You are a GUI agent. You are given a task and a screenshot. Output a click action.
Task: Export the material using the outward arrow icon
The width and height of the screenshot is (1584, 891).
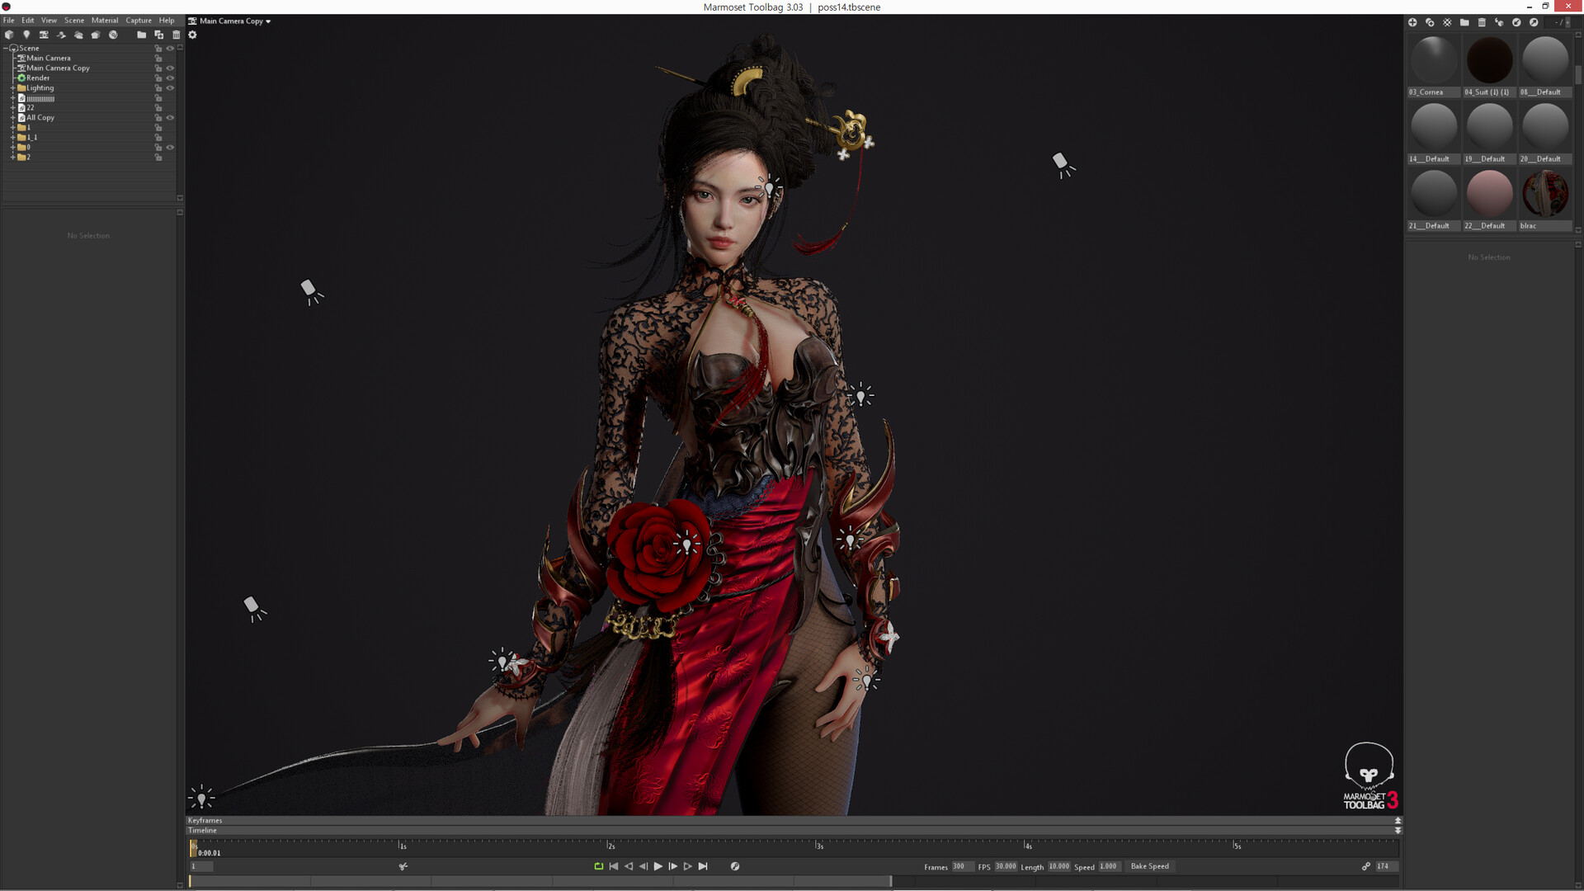(x=1534, y=22)
